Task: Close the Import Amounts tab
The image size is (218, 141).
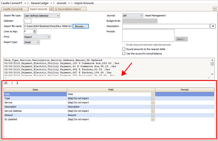Action: tap(51, 9)
